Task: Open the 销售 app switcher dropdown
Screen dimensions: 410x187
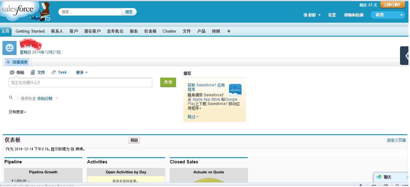Action: tap(388, 15)
